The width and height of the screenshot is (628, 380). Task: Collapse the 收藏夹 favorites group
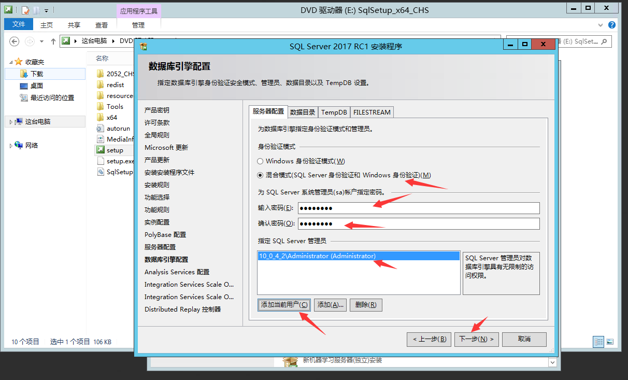pos(11,62)
